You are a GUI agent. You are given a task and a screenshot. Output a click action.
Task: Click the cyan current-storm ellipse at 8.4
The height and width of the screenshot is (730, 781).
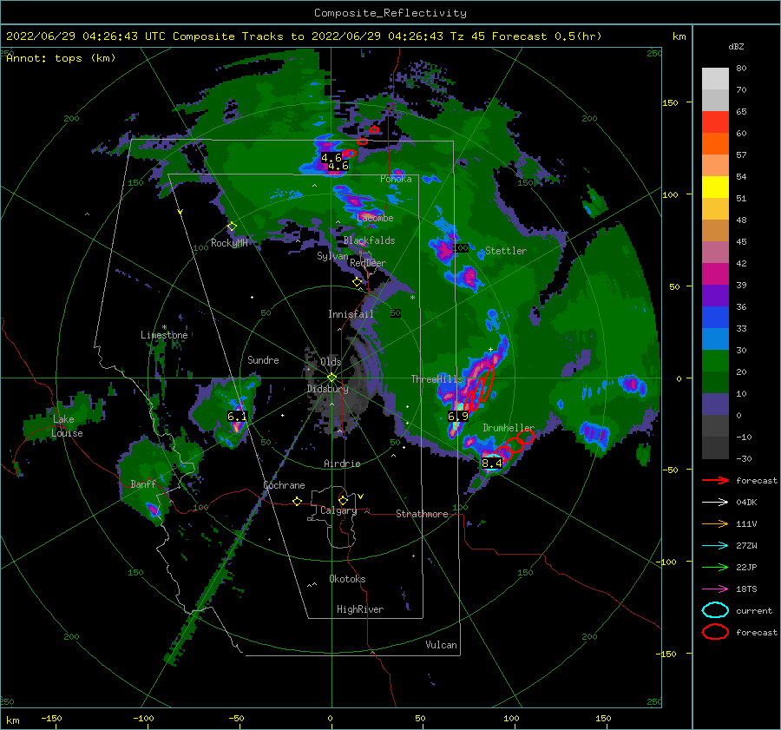pyautogui.click(x=492, y=463)
